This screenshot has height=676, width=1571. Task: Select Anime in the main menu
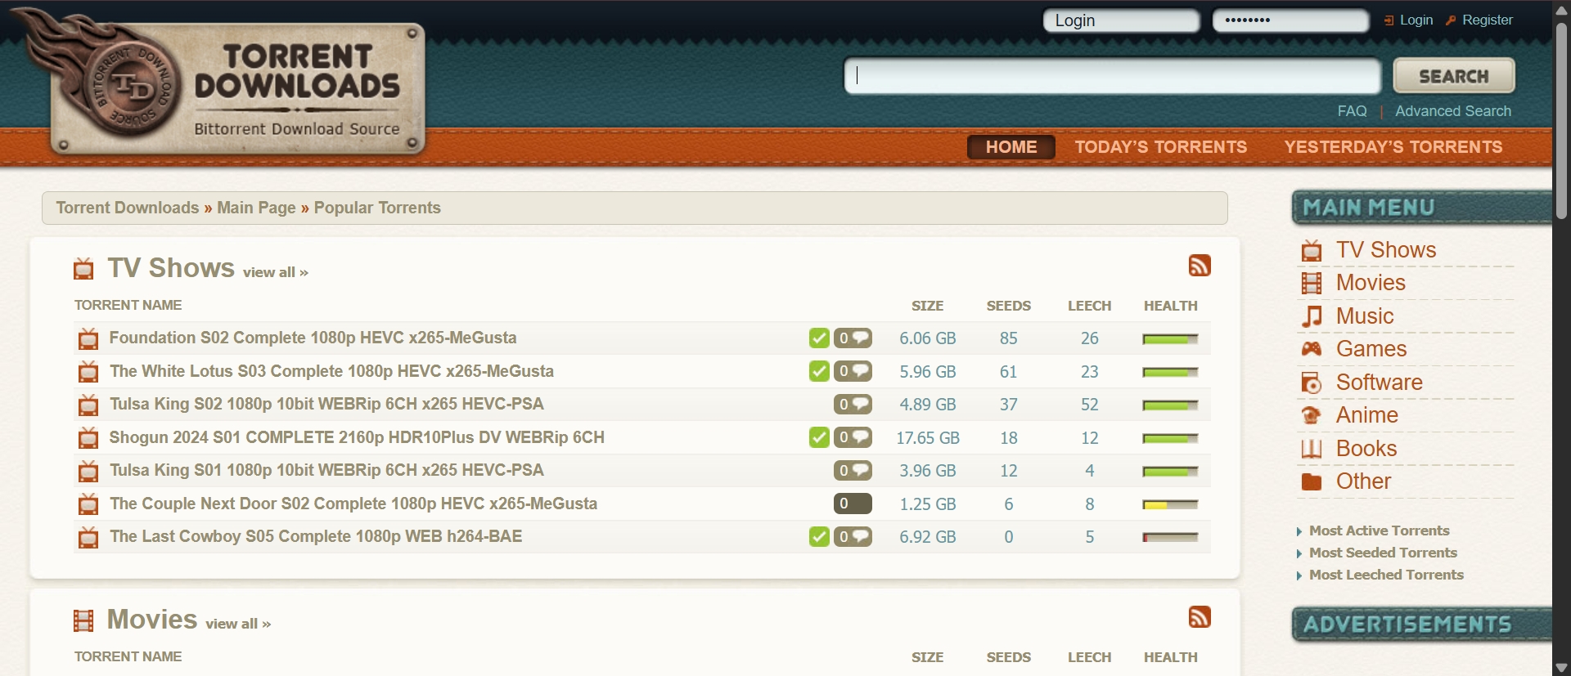pyautogui.click(x=1367, y=415)
